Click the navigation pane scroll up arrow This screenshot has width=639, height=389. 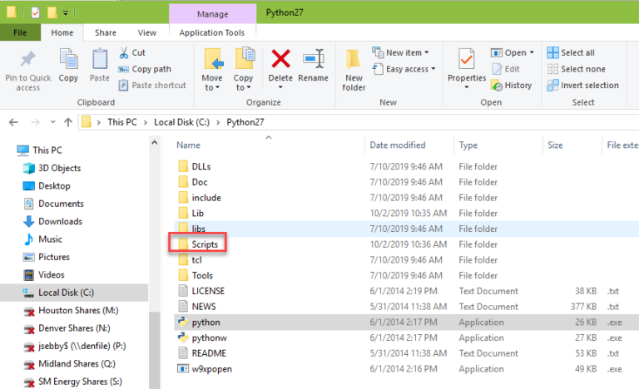(x=155, y=143)
